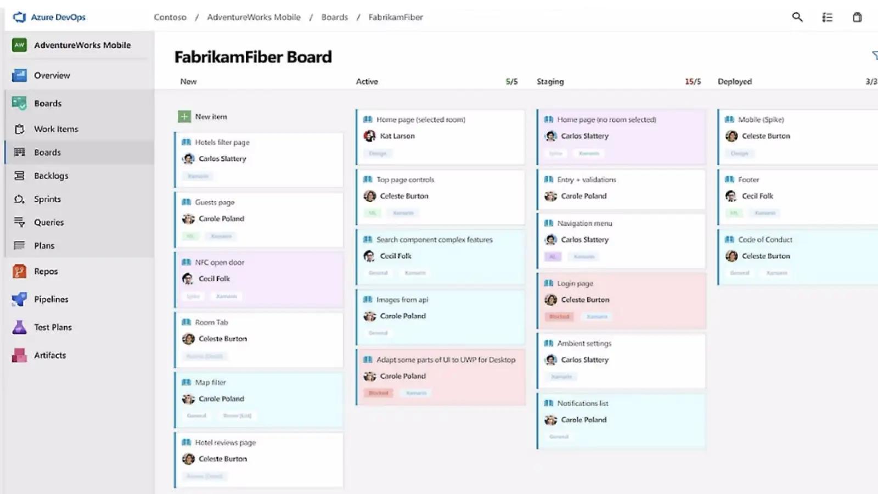Image resolution: width=878 pixels, height=494 pixels.
Task: Open the Hotels filter page card title
Action: 222,142
